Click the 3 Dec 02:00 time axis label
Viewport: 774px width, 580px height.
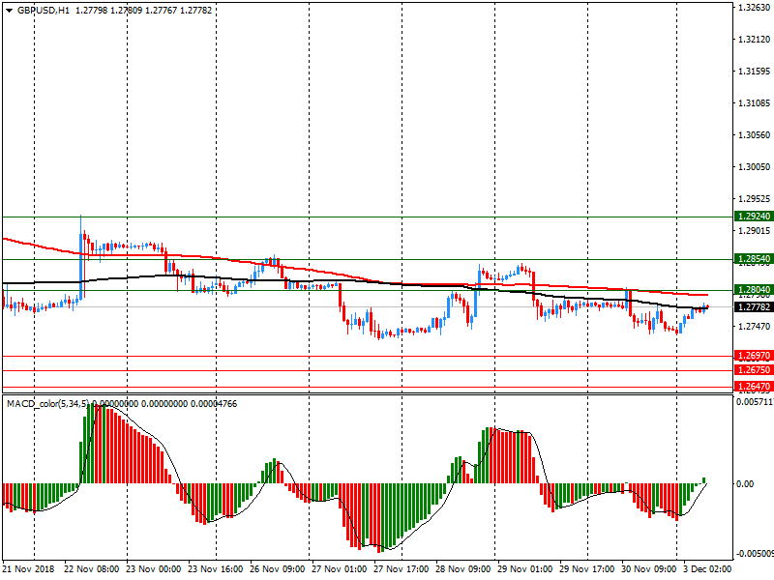[708, 570]
